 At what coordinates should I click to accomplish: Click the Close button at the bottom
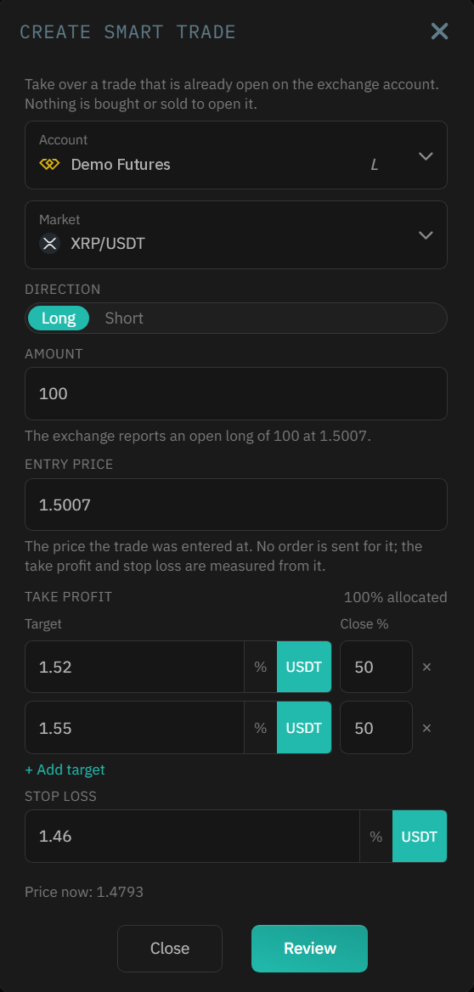[170, 949]
